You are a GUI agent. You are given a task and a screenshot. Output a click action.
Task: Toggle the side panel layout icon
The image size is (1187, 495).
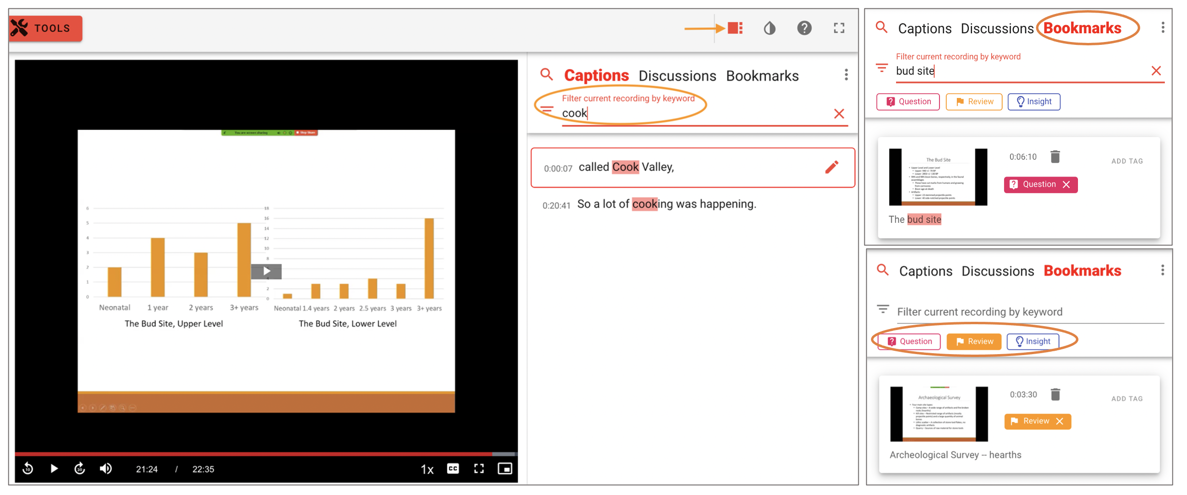(x=735, y=28)
